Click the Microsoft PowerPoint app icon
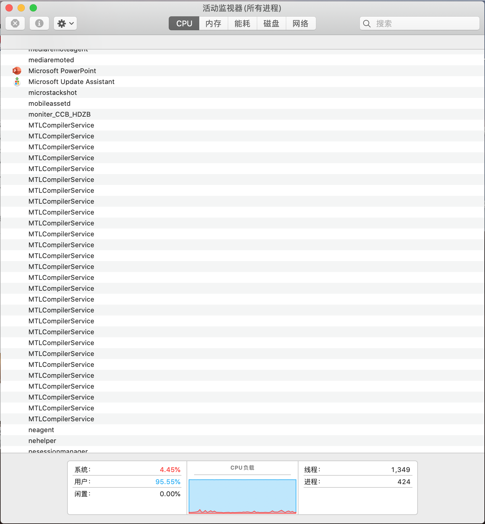Viewport: 485px width, 524px height. [x=17, y=71]
